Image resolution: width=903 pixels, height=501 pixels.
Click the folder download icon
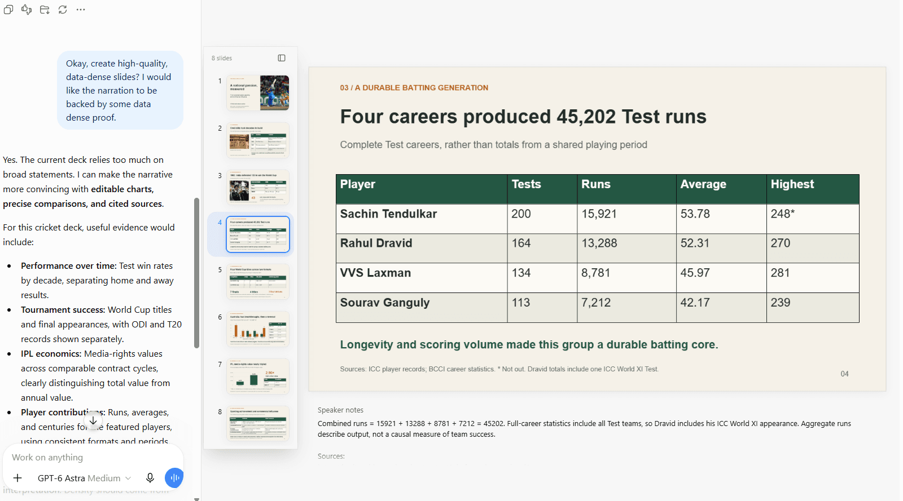[45, 10]
